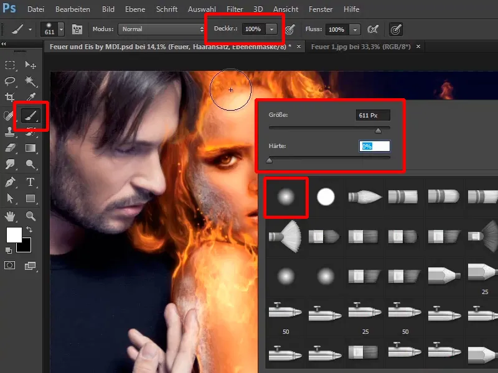The image size is (498, 373).
Task: Toggle pressure for opacity button
Action: [289, 29]
